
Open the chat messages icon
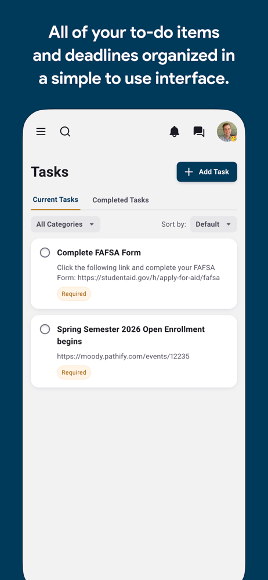tap(199, 132)
